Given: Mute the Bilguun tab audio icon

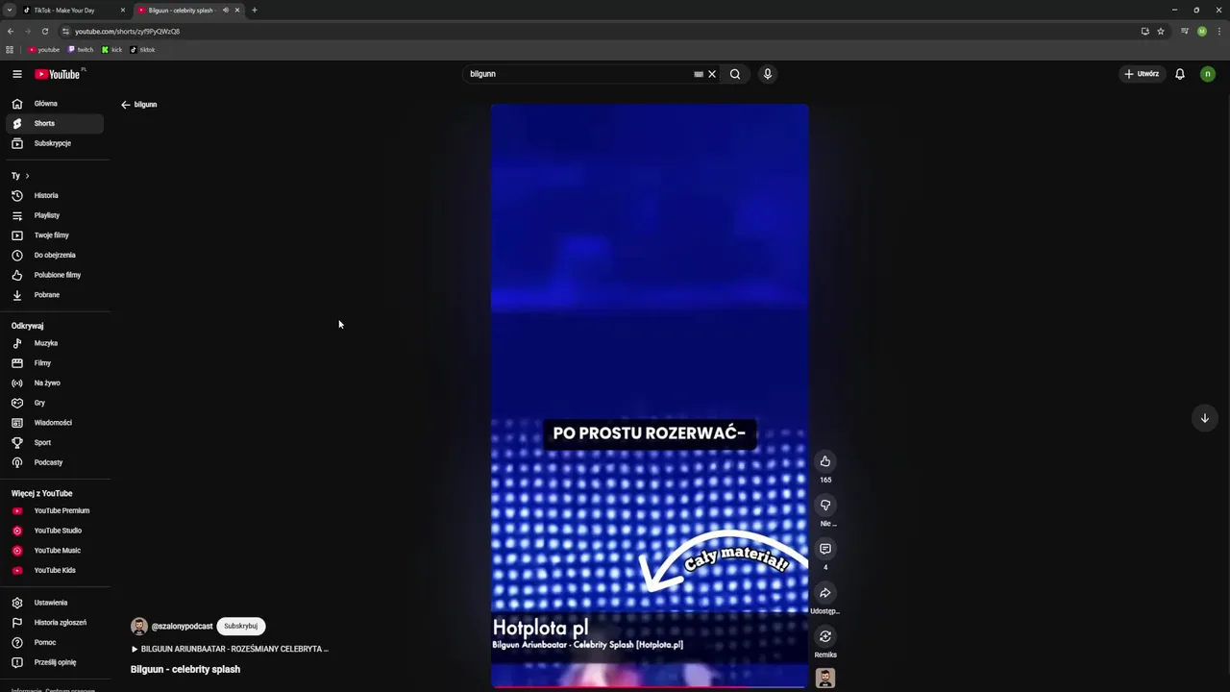Looking at the screenshot, I should coord(226,11).
